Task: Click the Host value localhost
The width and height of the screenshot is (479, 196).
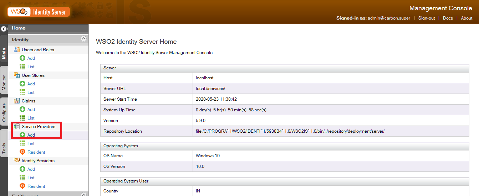Action: pos(205,78)
